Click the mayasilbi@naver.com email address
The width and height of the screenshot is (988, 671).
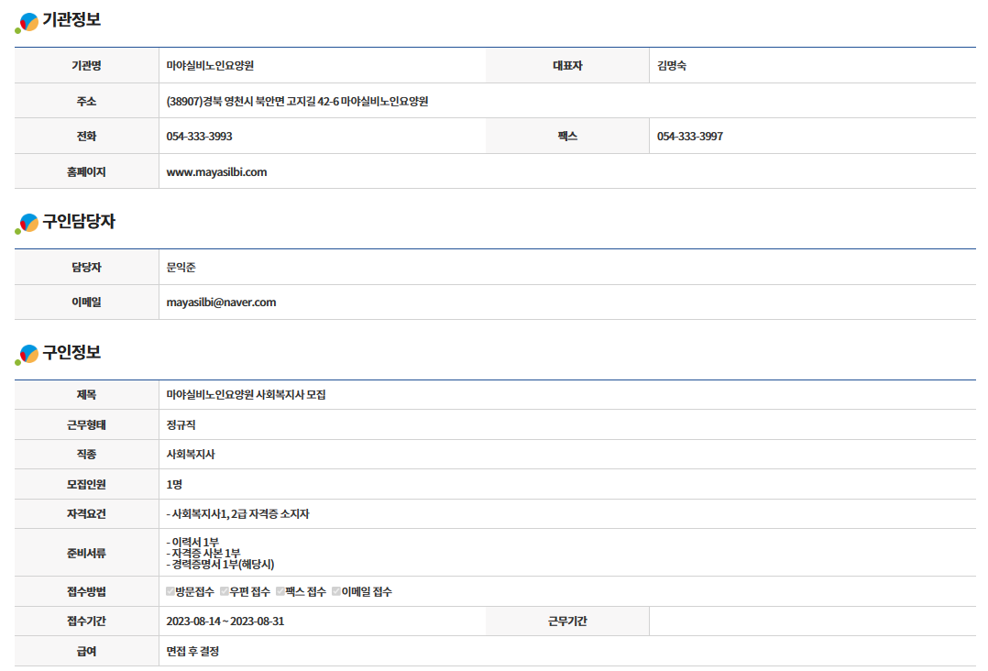pos(221,302)
